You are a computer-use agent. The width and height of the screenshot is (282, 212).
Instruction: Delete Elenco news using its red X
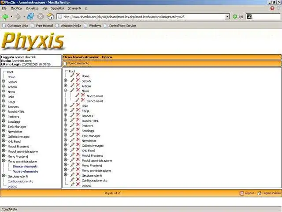point(83,100)
